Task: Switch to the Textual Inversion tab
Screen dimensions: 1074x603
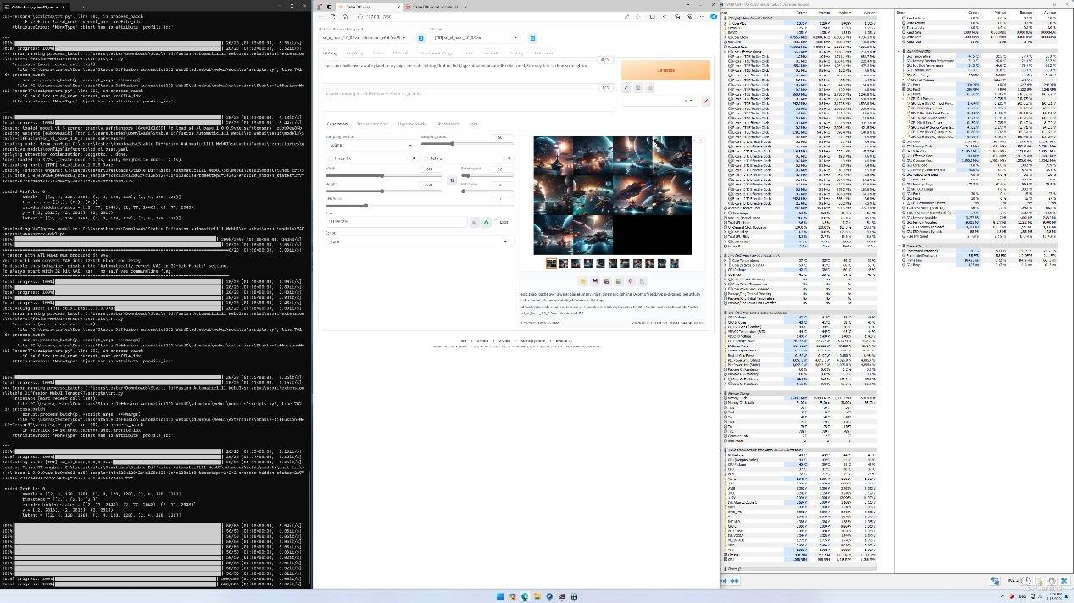Action: coord(372,124)
